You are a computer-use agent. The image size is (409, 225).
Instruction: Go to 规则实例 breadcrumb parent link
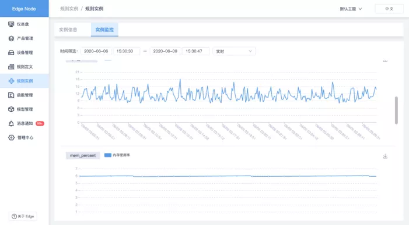(x=69, y=9)
